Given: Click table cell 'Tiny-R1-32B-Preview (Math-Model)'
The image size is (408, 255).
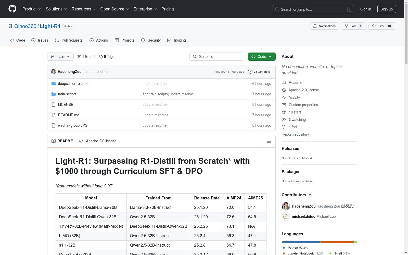Looking at the screenshot, I should coord(91,226).
